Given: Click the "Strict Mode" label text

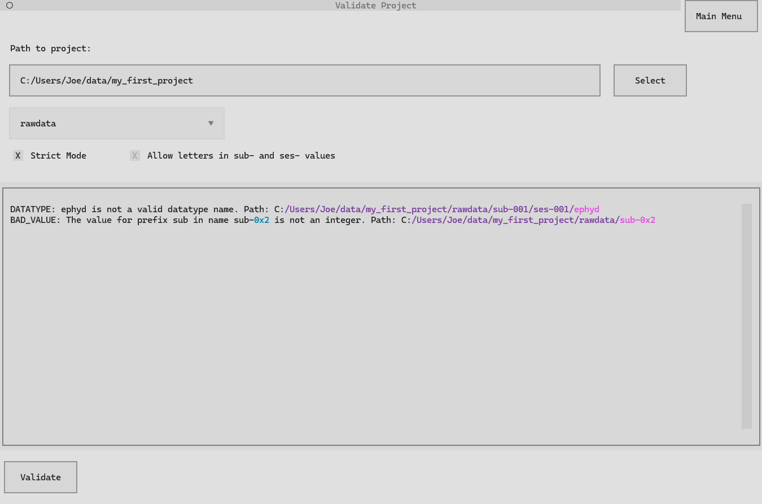Looking at the screenshot, I should pyautogui.click(x=58, y=156).
